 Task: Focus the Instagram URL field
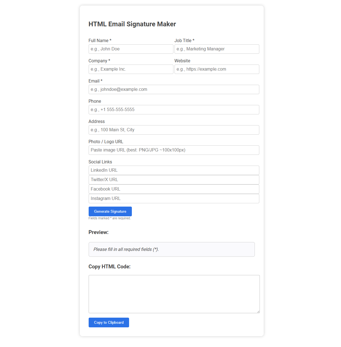pos(174,199)
